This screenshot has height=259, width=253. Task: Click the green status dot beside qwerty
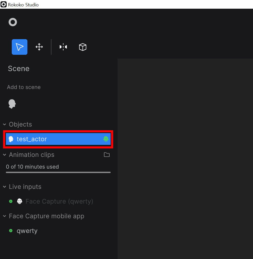tap(11, 231)
